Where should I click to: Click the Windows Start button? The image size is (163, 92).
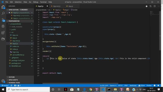pos(3,89)
